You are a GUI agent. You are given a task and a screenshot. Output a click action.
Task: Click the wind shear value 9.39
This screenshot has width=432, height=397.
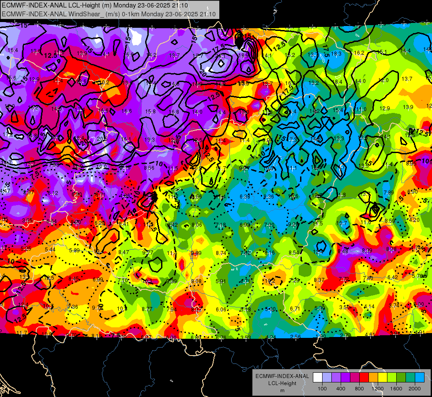pyautogui.click(x=172, y=281)
